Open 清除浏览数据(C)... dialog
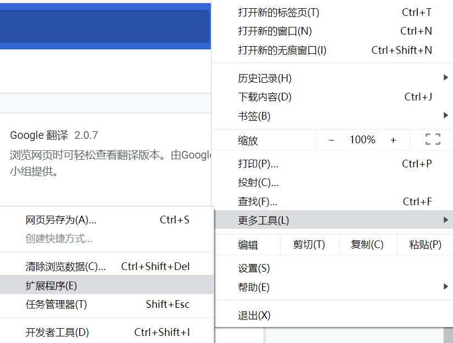Screen dimensions: 453x343 point(65,267)
